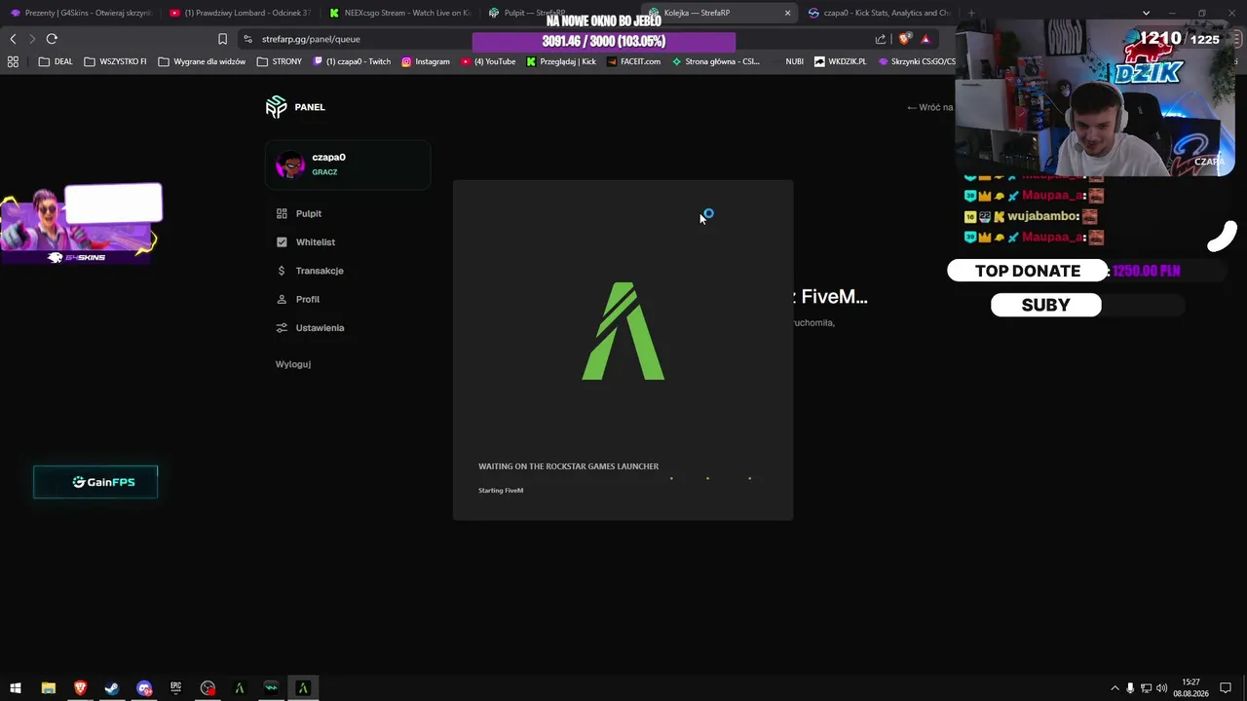Open the Przeglądaj | Kick bookmark
This screenshot has width=1247, height=701.
pos(561,61)
